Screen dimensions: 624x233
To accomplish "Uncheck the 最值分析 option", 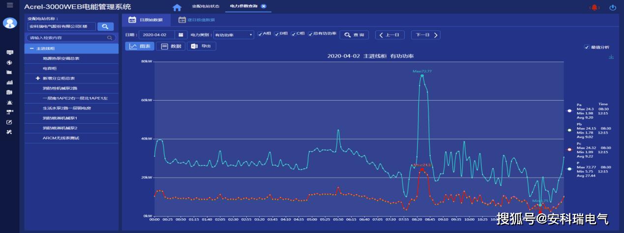I will point(587,47).
